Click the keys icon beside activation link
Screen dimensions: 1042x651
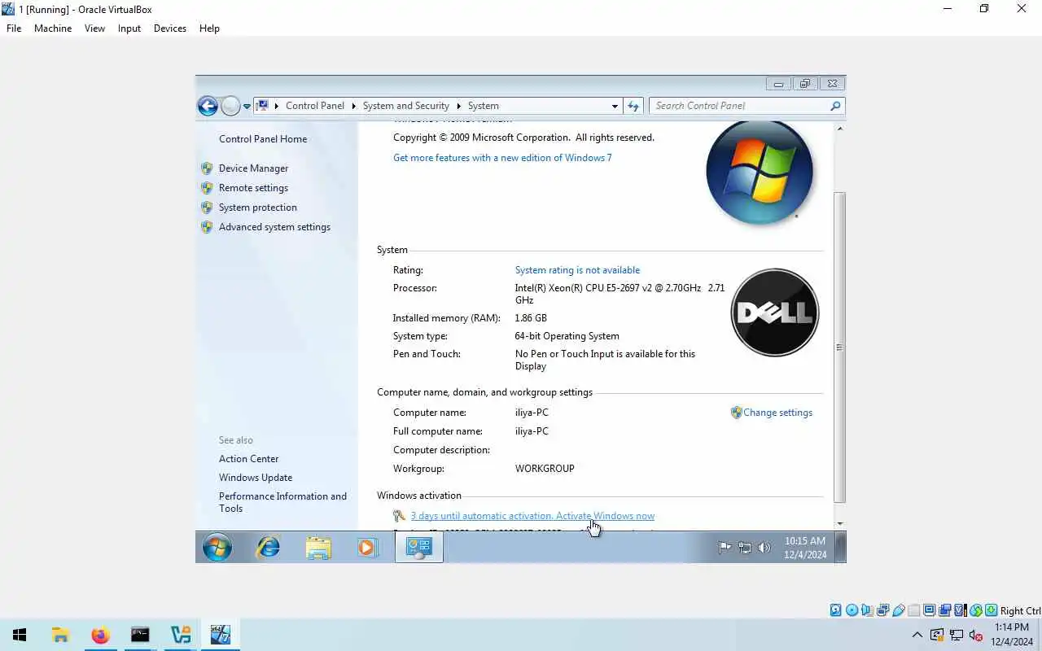[399, 516]
